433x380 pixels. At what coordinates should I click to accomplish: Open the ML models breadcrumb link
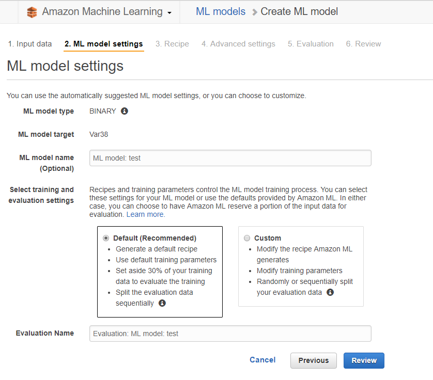point(221,11)
